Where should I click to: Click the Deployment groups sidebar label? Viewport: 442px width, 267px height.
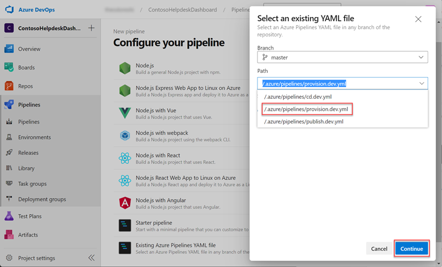pos(42,199)
